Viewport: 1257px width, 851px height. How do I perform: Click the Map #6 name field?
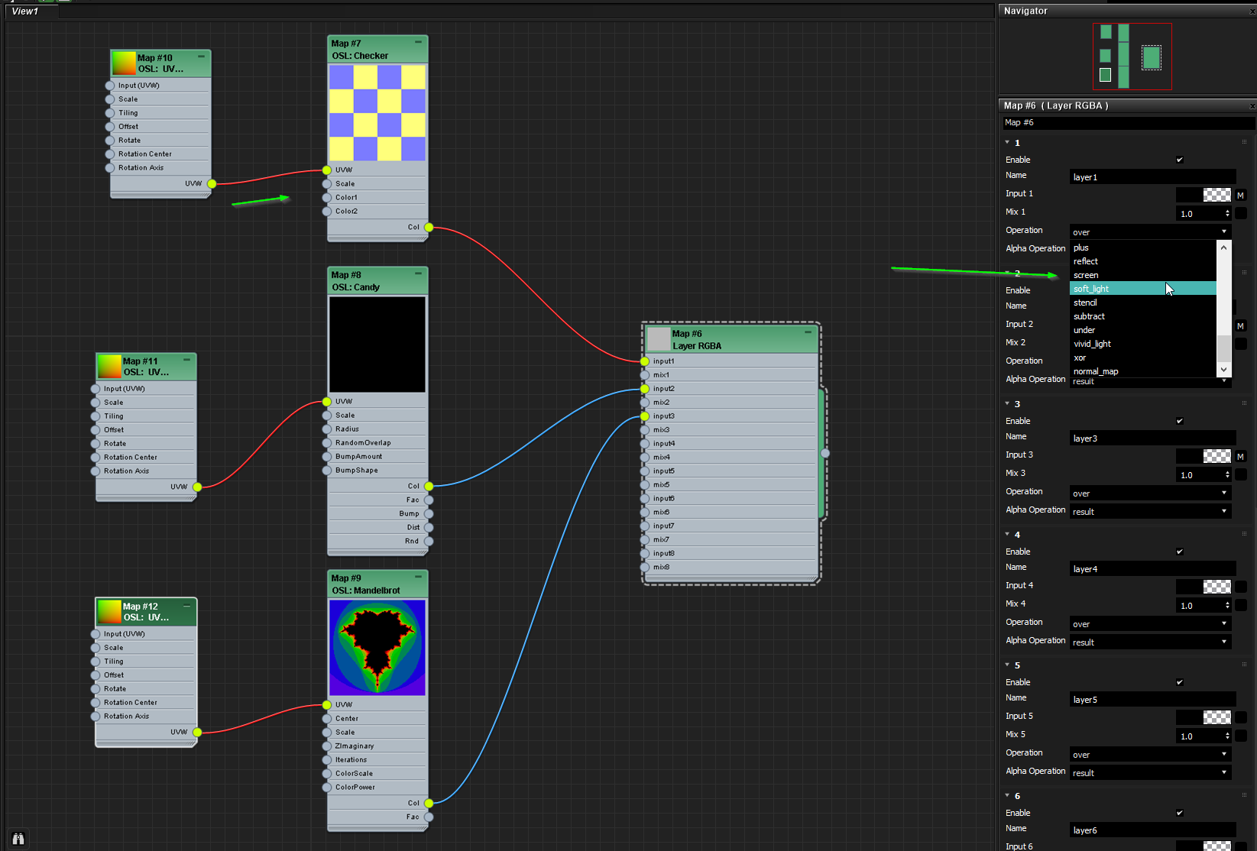point(1128,122)
